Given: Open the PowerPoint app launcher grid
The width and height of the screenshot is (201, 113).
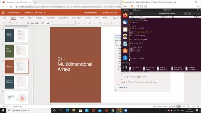Looking at the screenshot, I should (3, 13).
